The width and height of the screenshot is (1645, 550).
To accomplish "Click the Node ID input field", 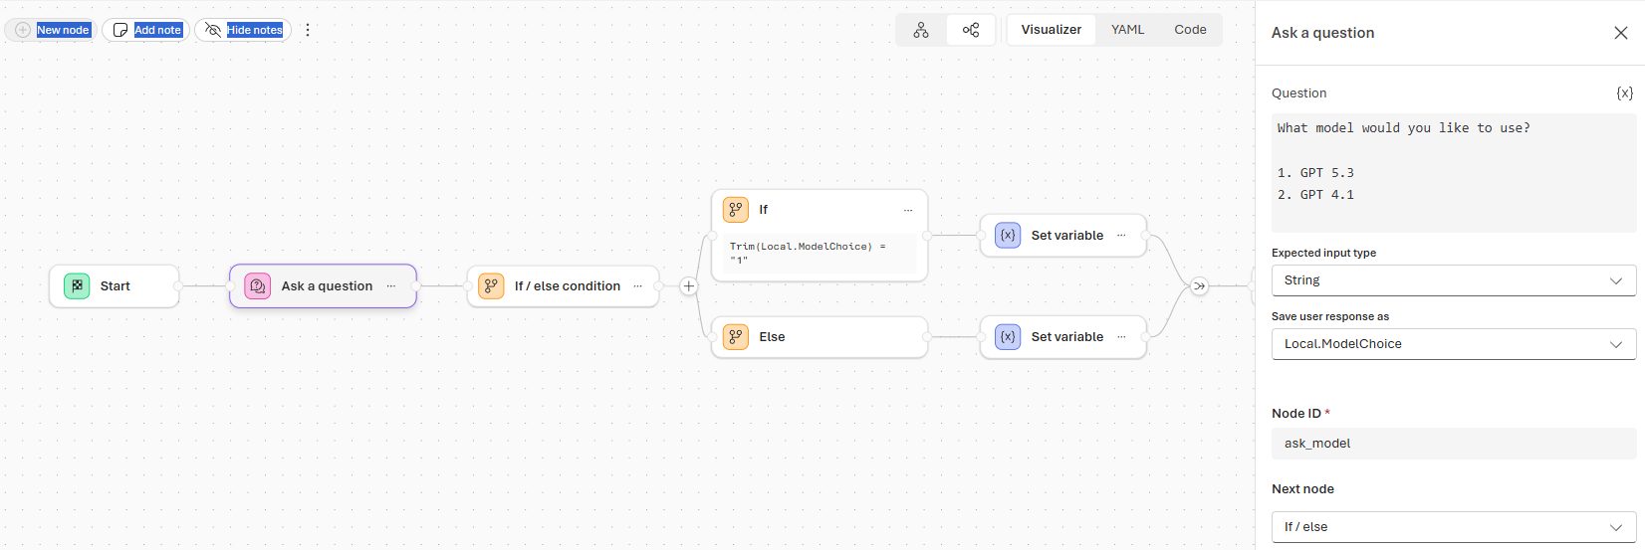I will (x=1453, y=444).
